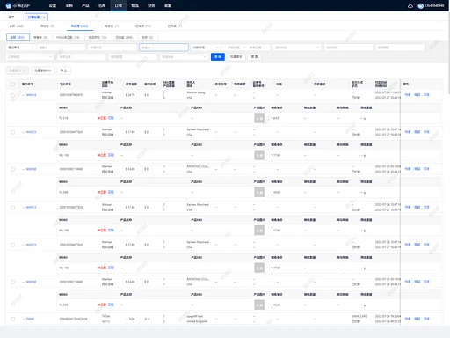
Task: Open the 付款时间 time-type dropdown
Action: (205, 48)
